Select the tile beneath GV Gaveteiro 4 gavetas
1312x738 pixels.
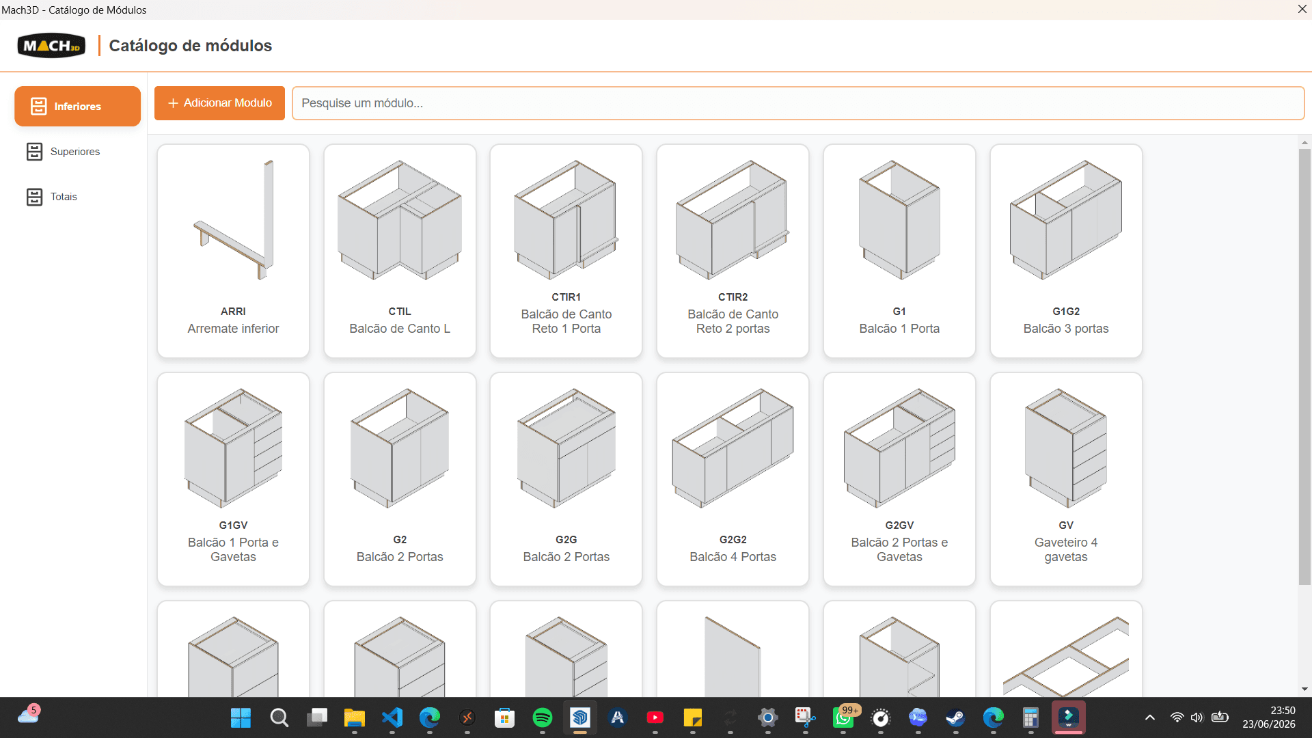(x=1066, y=649)
